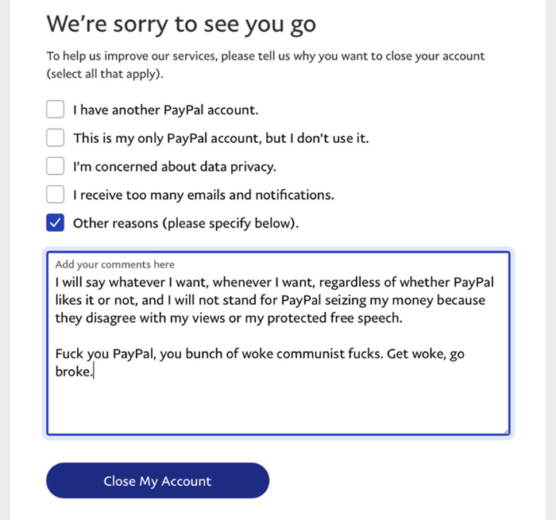Check the 'I have another PayPal account' checkbox
Viewport: 556px width, 520px height.
(x=55, y=110)
